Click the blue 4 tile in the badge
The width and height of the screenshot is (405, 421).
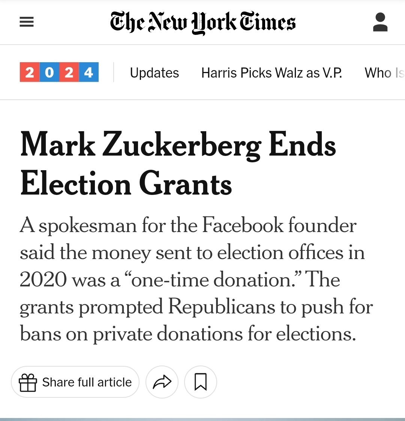click(x=89, y=72)
